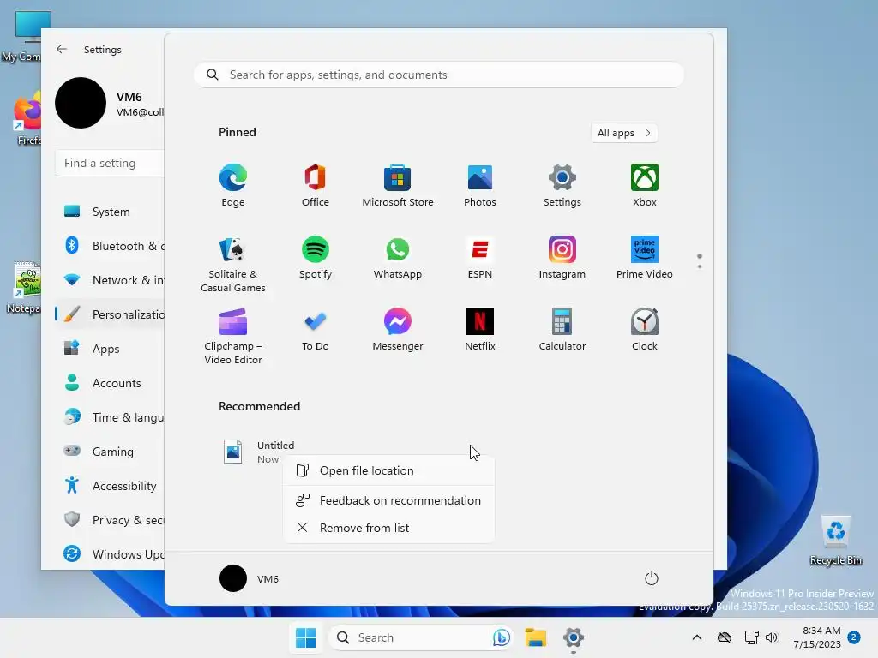The height and width of the screenshot is (658, 878).
Task: Open Settings from the Pinned section
Action: coord(562,186)
